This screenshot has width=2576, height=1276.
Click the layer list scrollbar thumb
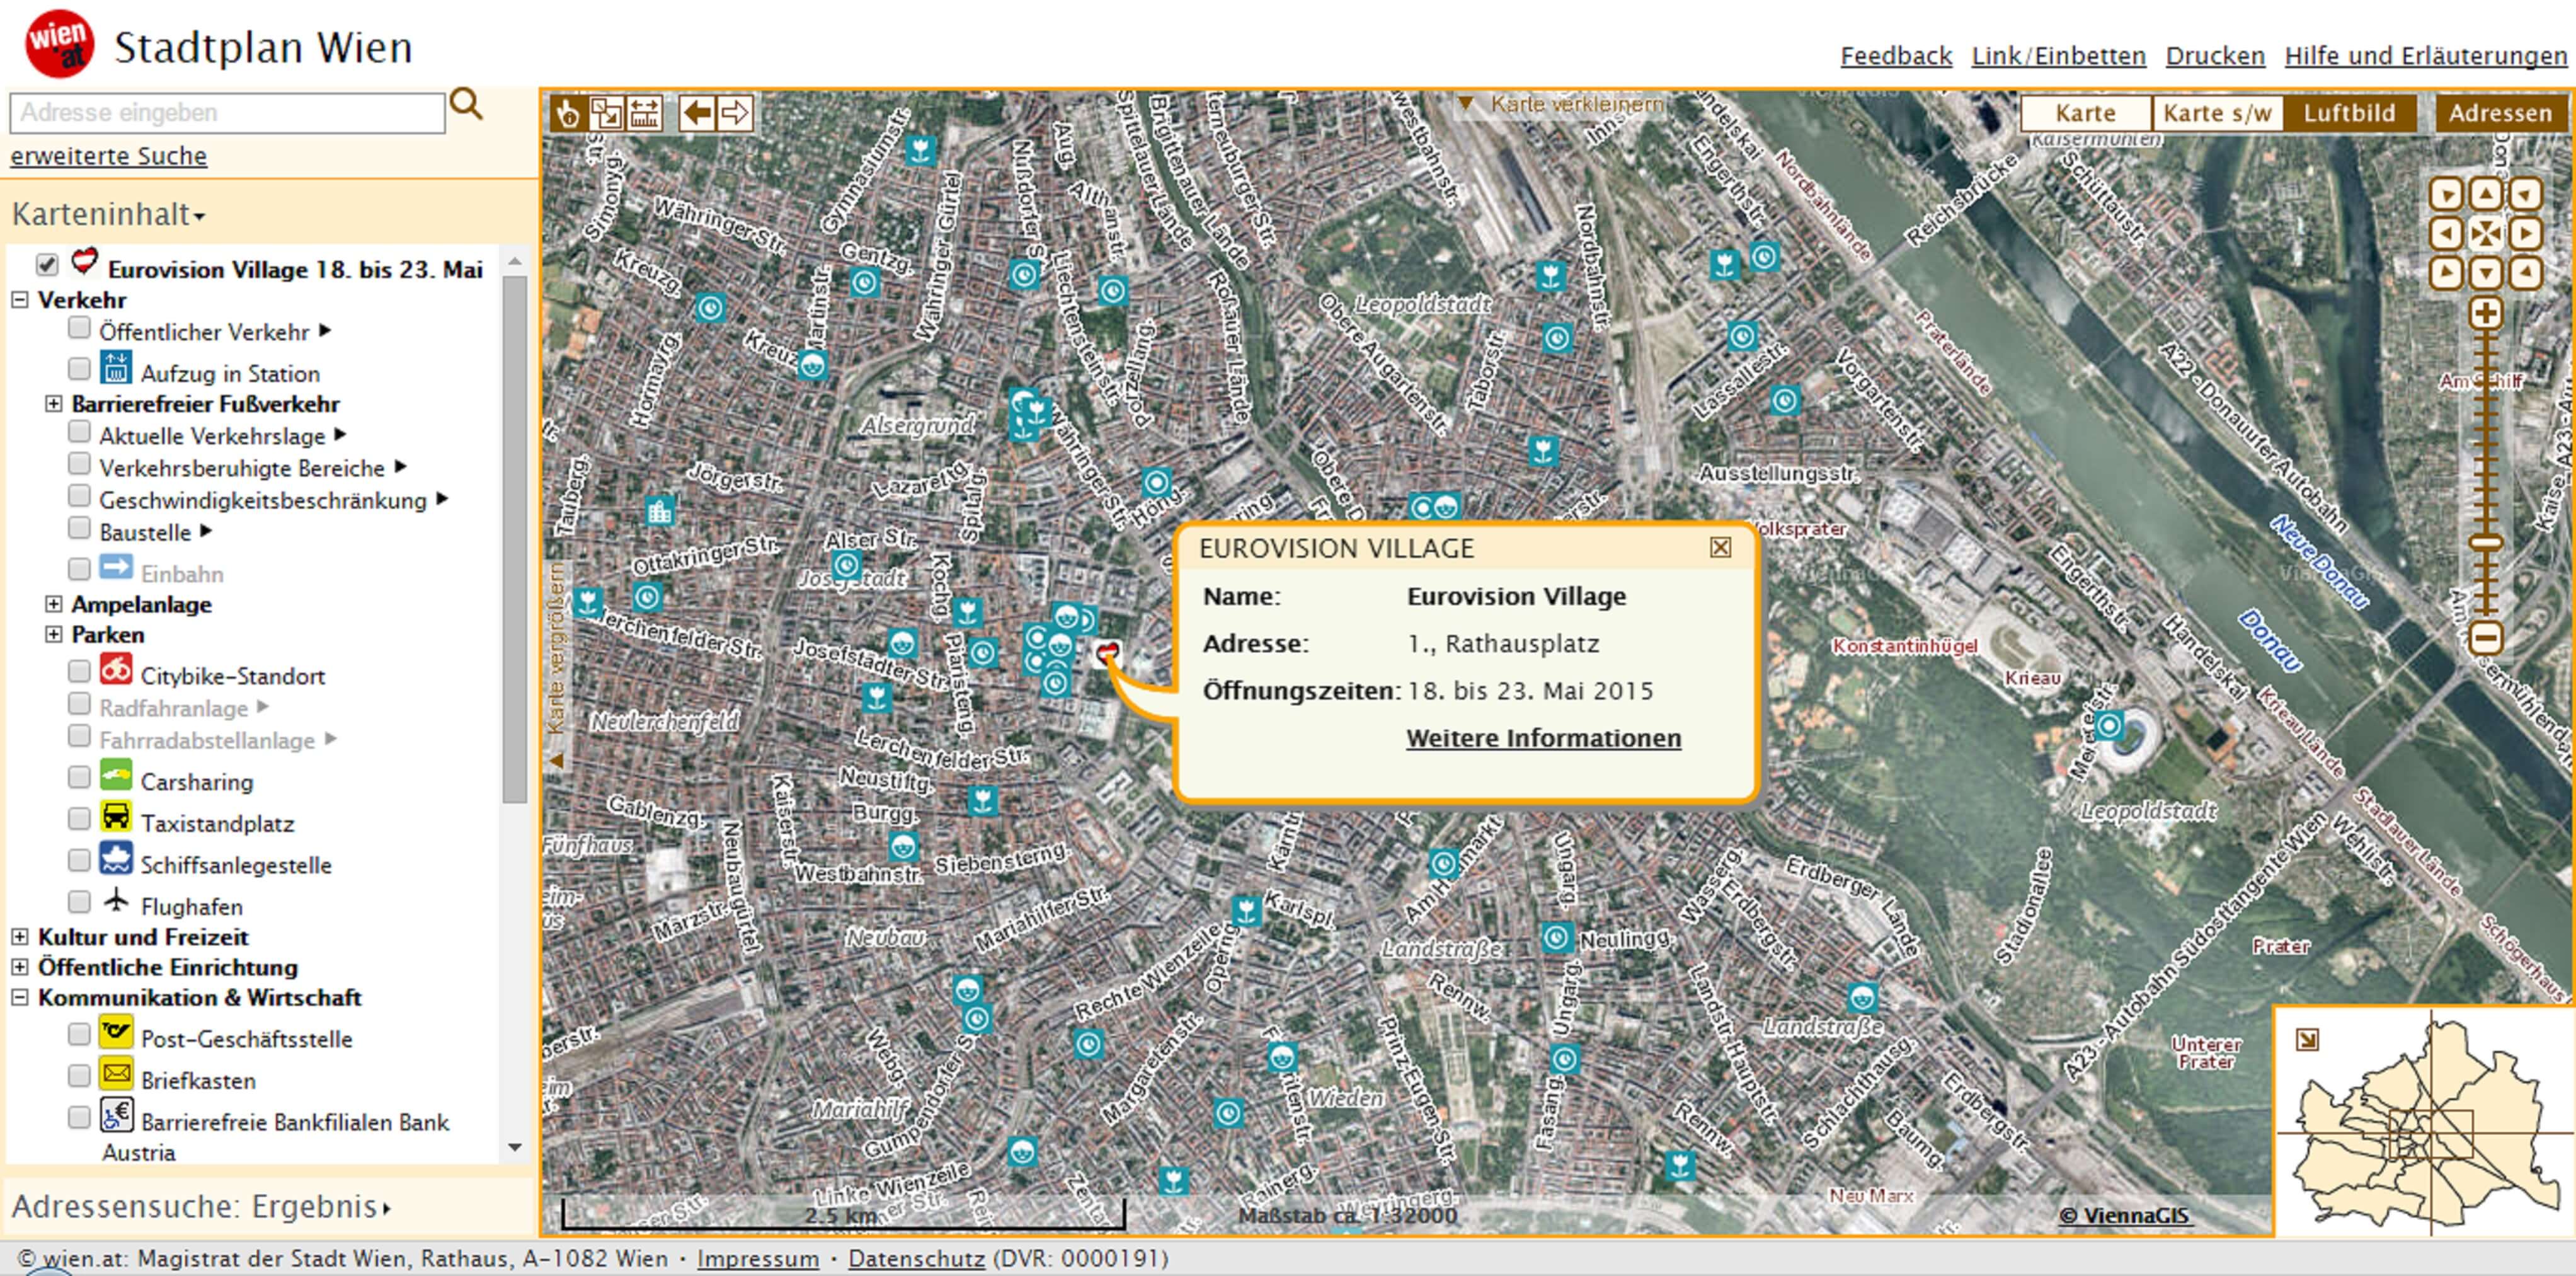tap(514, 538)
